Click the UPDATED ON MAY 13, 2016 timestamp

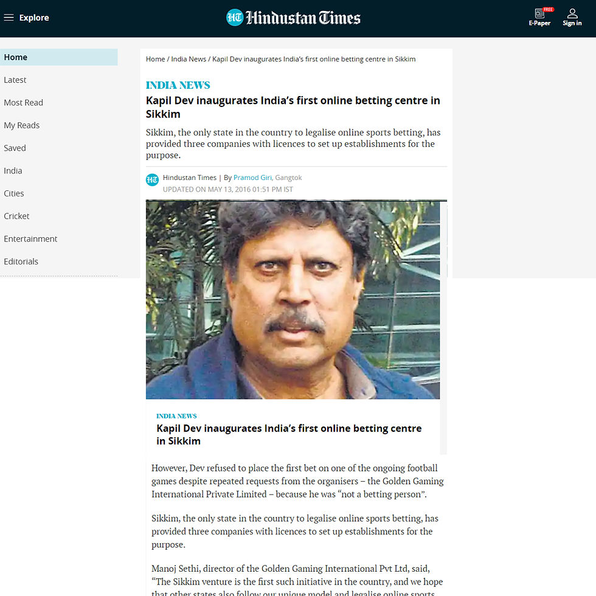(228, 189)
